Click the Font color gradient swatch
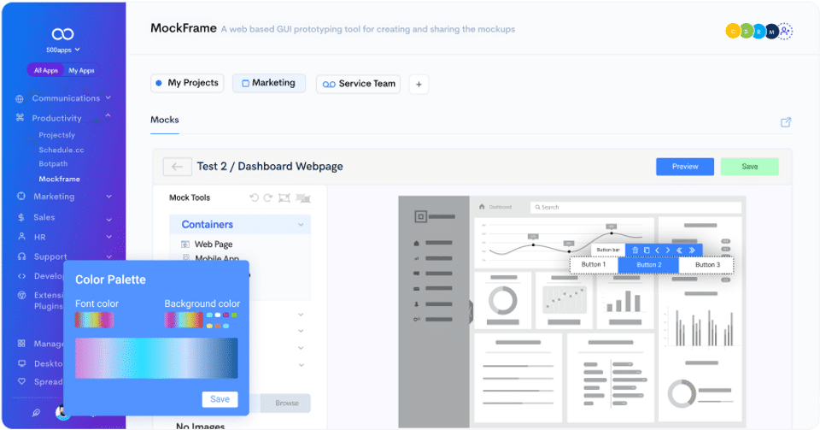 click(94, 320)
